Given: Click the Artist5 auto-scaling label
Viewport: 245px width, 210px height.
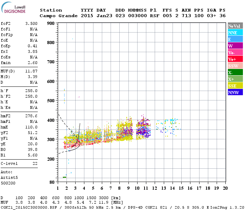Looking at the screenshot, I should coord(9,178).
